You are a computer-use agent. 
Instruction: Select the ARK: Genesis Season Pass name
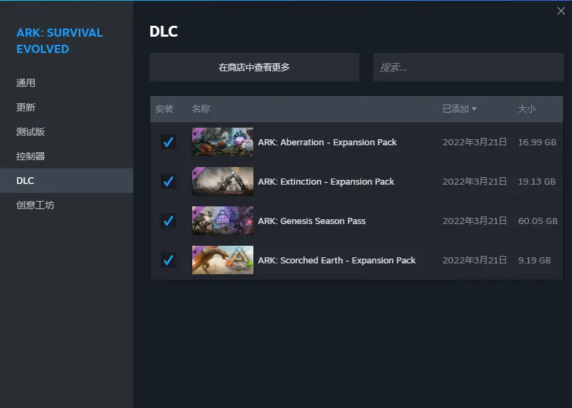click(312, 221)
